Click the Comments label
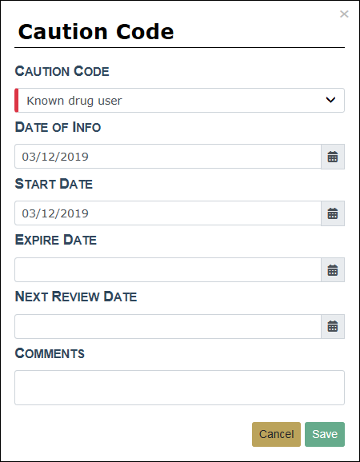The width and height of the screenshot is (360, 462). [50, 353]
